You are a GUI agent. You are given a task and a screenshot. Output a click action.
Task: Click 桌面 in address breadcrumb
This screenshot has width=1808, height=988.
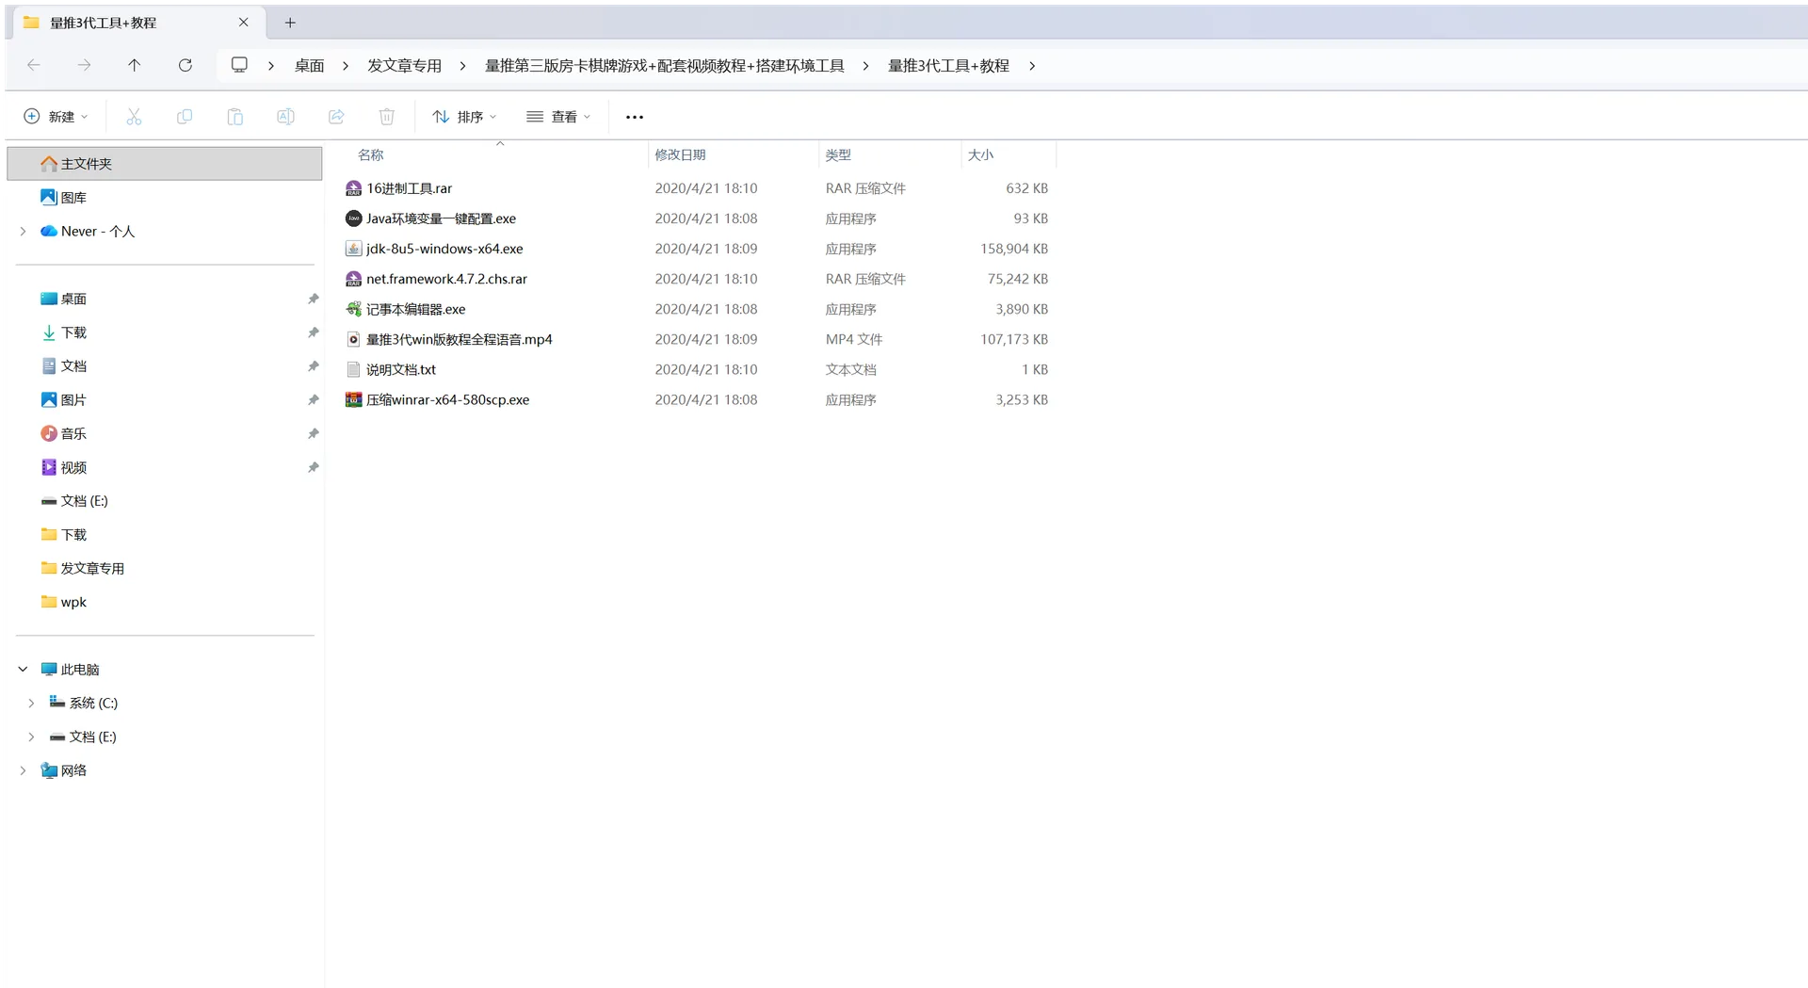tap(309, 66)
